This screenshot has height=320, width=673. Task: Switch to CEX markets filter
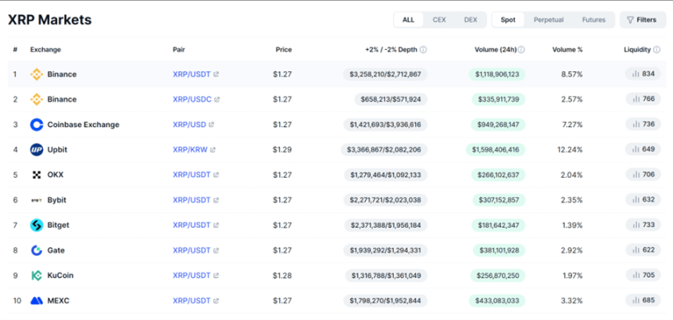click(439, 20)
